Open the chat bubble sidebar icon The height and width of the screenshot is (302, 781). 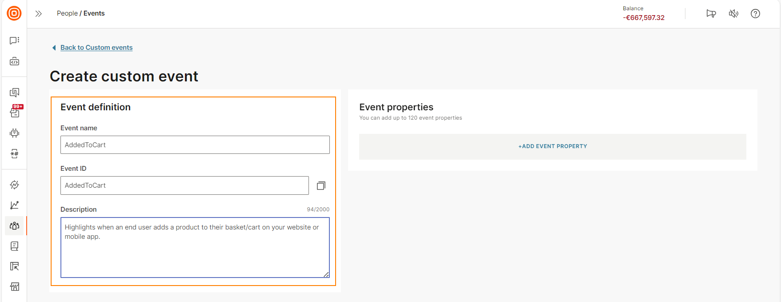pyautogui.click(x=14, y=40)
